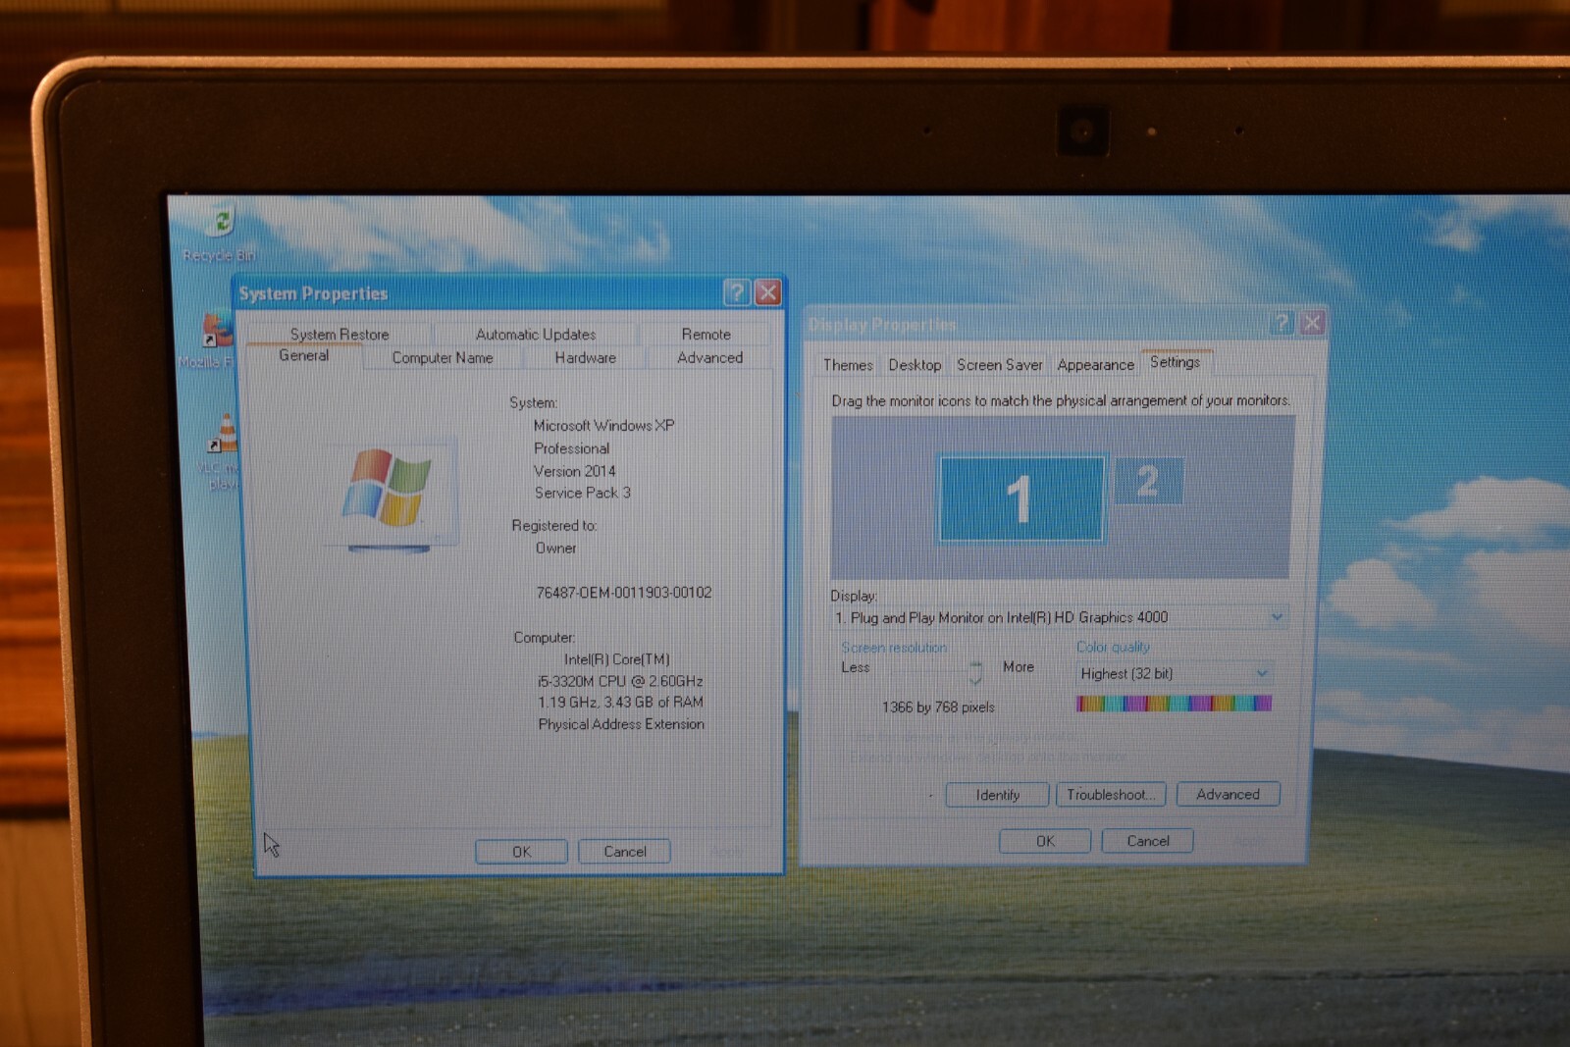Switch to the System Restore tab
Viewport: 1570px width, 1047px height.
tap(340, 334)
